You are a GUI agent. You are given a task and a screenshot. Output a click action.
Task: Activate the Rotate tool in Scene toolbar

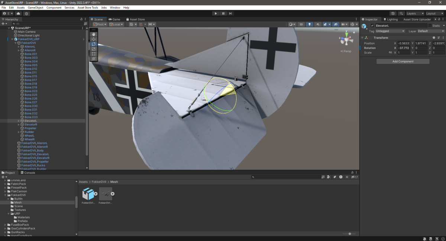point(94,44)
